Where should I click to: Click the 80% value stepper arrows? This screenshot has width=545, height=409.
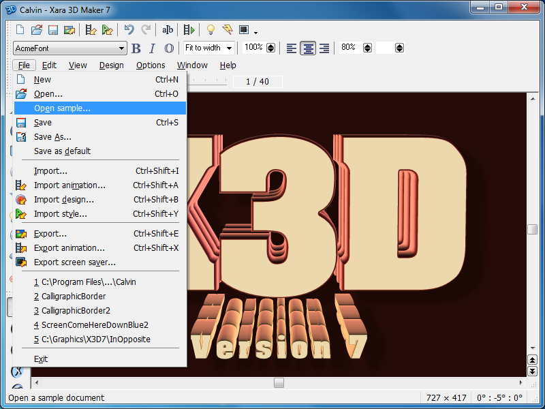[x=367, y=48]
